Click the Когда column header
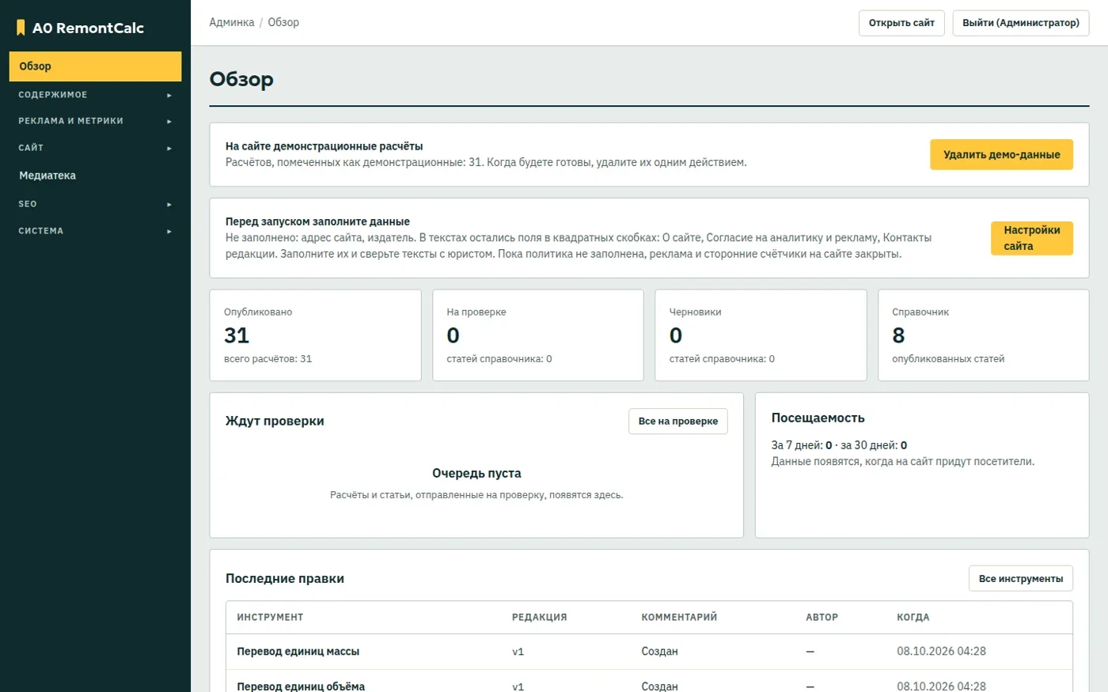Image resolution: width=1108 pixels, height=692 pixels. [x=913, y=618]
